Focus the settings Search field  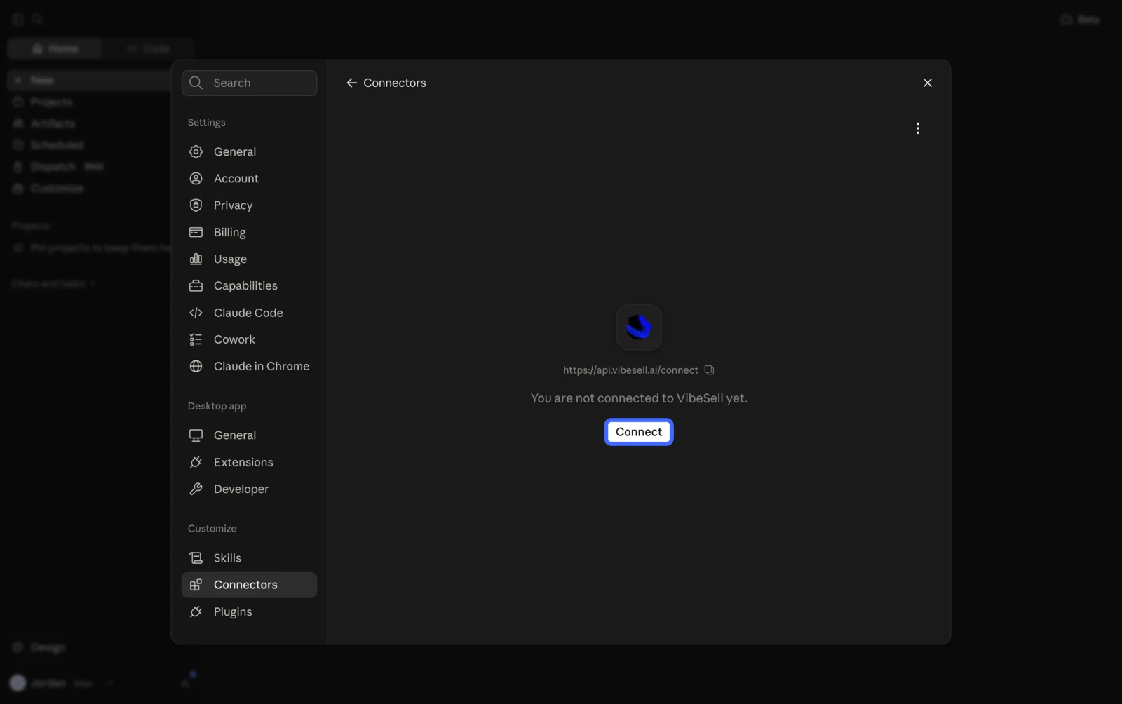(x=249, y=83)
